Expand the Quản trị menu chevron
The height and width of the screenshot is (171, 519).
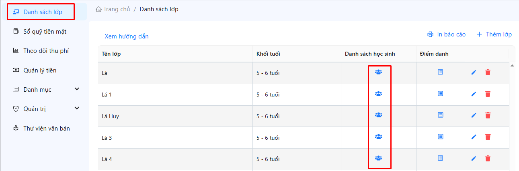(77, 108)
